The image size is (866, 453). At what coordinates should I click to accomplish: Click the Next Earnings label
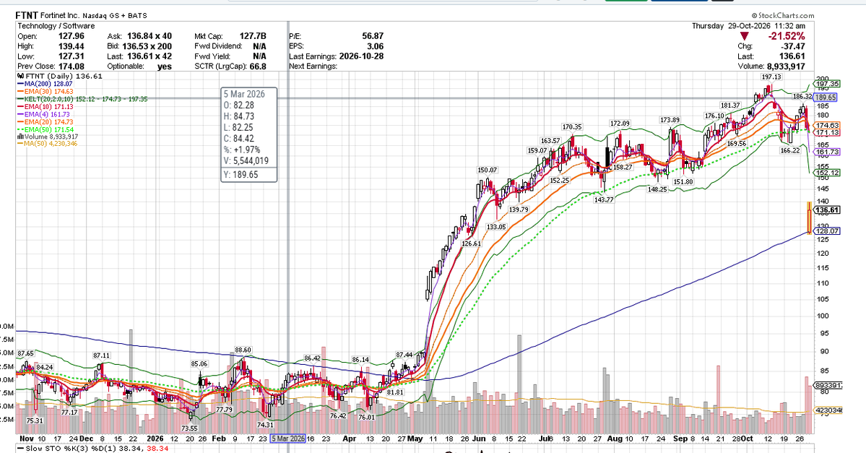tap(313, 66)
